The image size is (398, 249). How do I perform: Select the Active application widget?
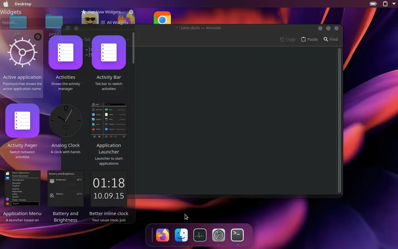pyautogui.click(x=22, y=64)
